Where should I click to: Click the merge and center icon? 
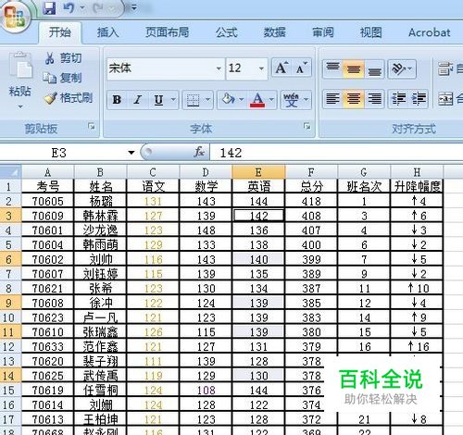445,99
